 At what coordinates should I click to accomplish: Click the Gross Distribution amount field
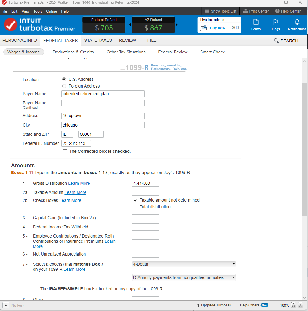pyautogui.click(x=146, y=183)
